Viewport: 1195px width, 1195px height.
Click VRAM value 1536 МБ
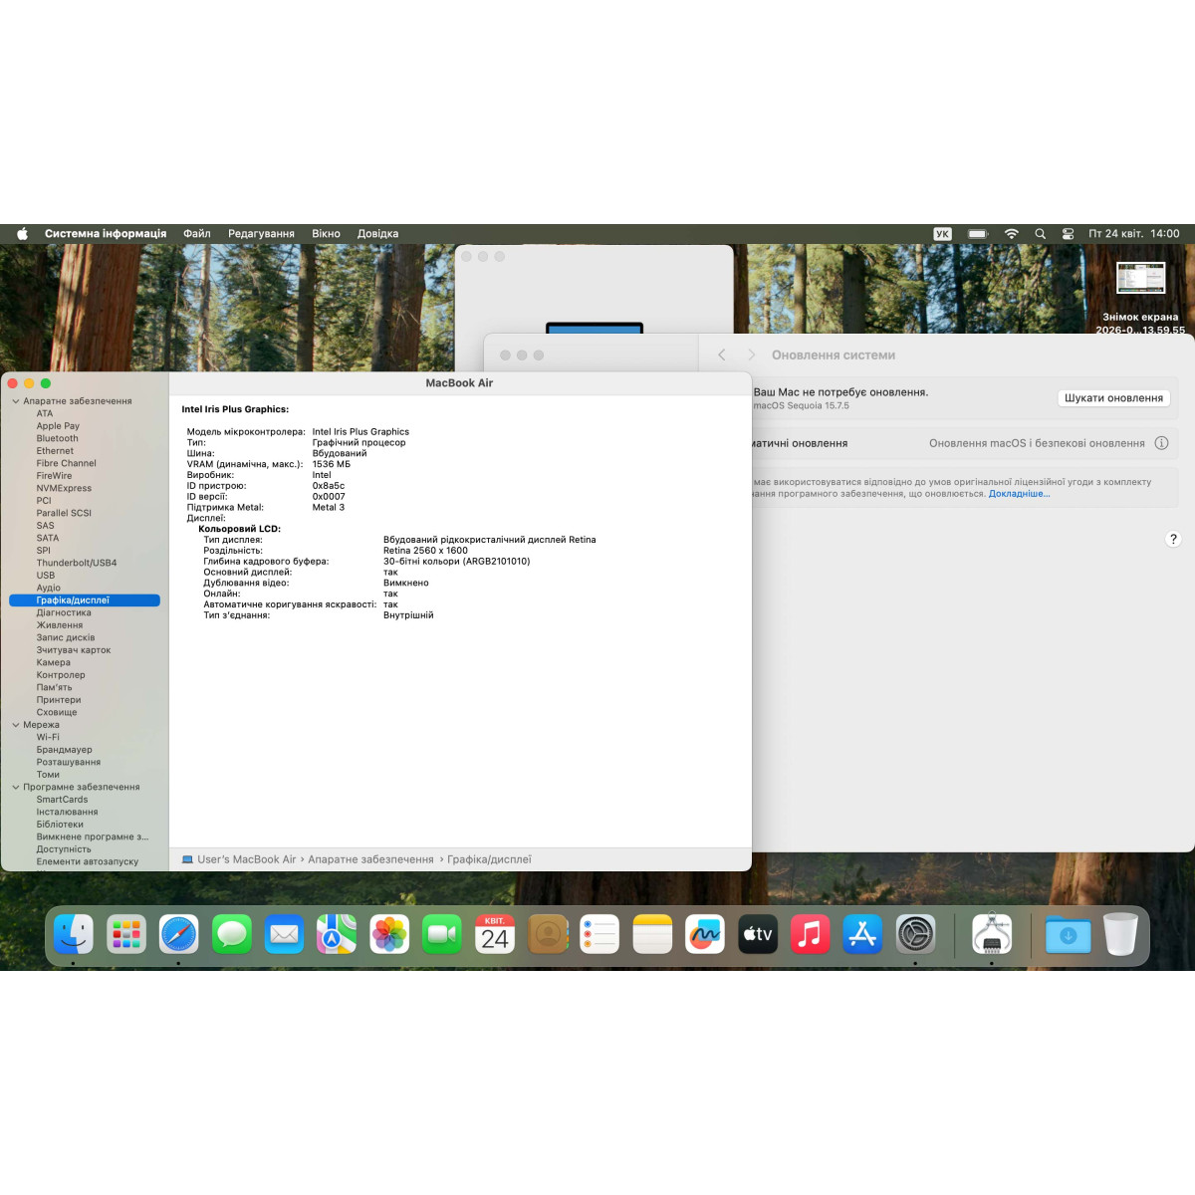[332, 464]
